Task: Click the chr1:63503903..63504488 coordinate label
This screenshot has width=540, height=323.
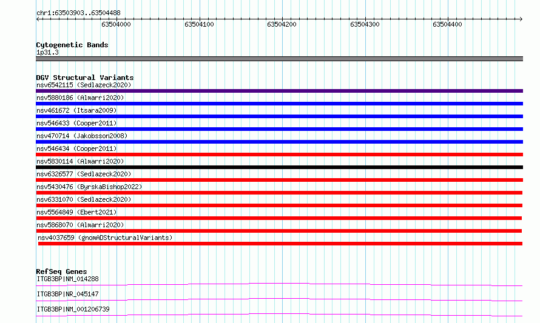Action: pyautogui.click(x=78, y=13)
